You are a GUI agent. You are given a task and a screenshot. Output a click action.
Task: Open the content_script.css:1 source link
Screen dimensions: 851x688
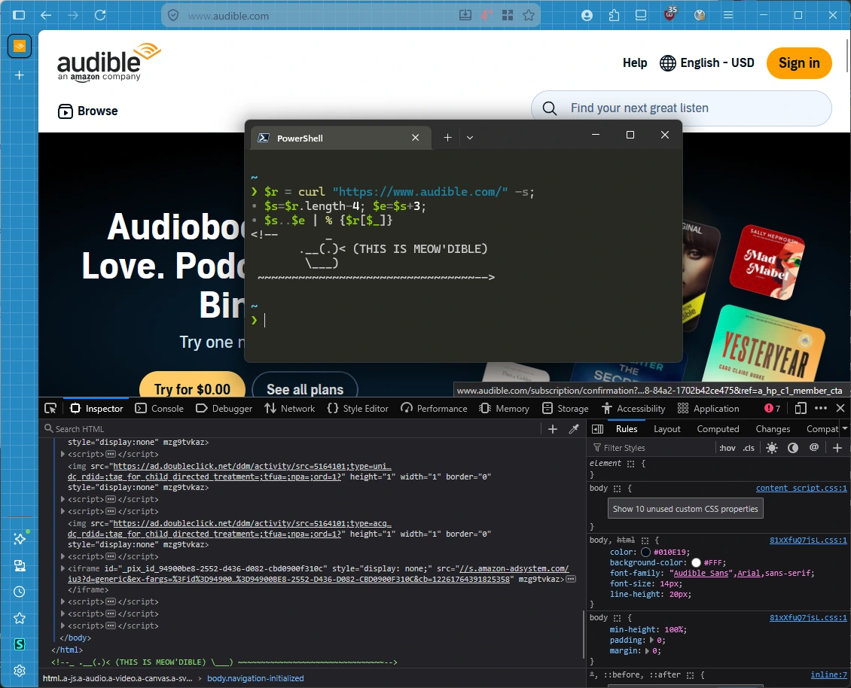[801, 488]
